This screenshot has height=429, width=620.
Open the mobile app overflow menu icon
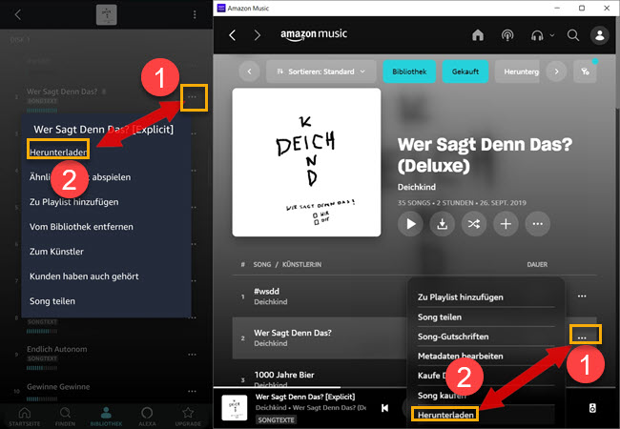[x=195, y=14]
